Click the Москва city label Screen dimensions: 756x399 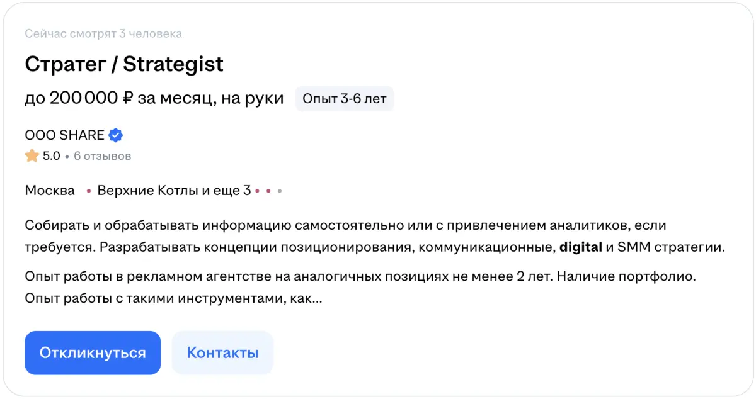[50, 191]
